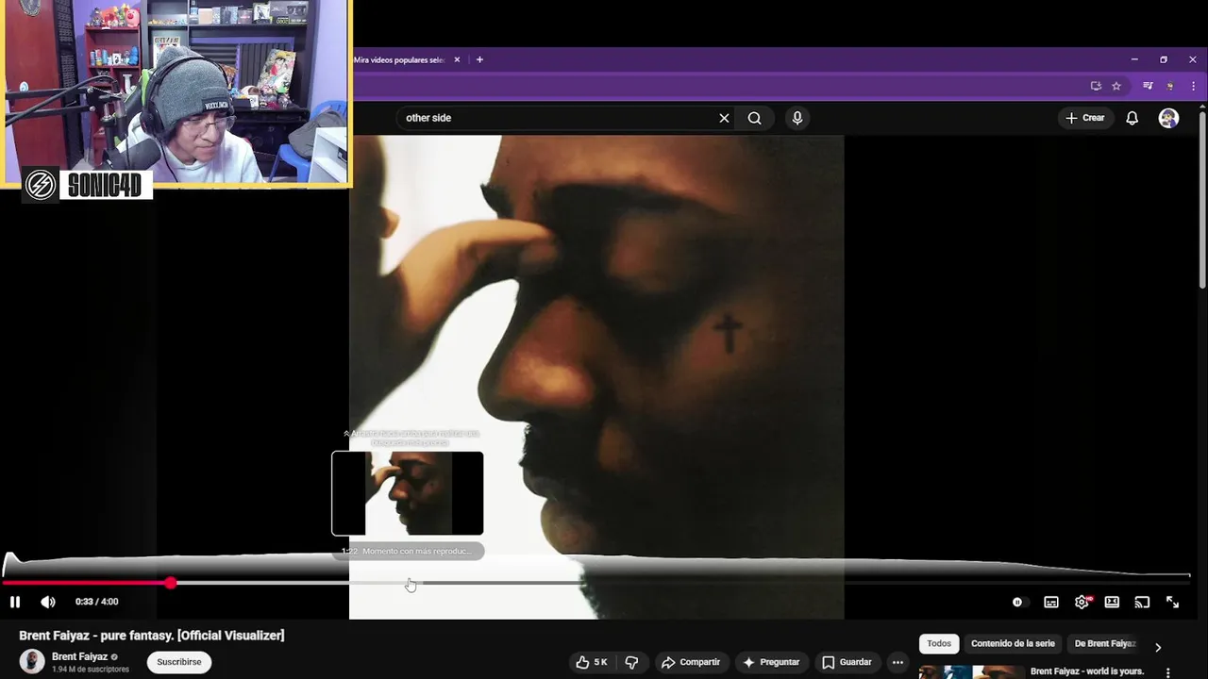Switch the player to theater mode
This screenshot has height=679, width=1208.
point(1112,602)
